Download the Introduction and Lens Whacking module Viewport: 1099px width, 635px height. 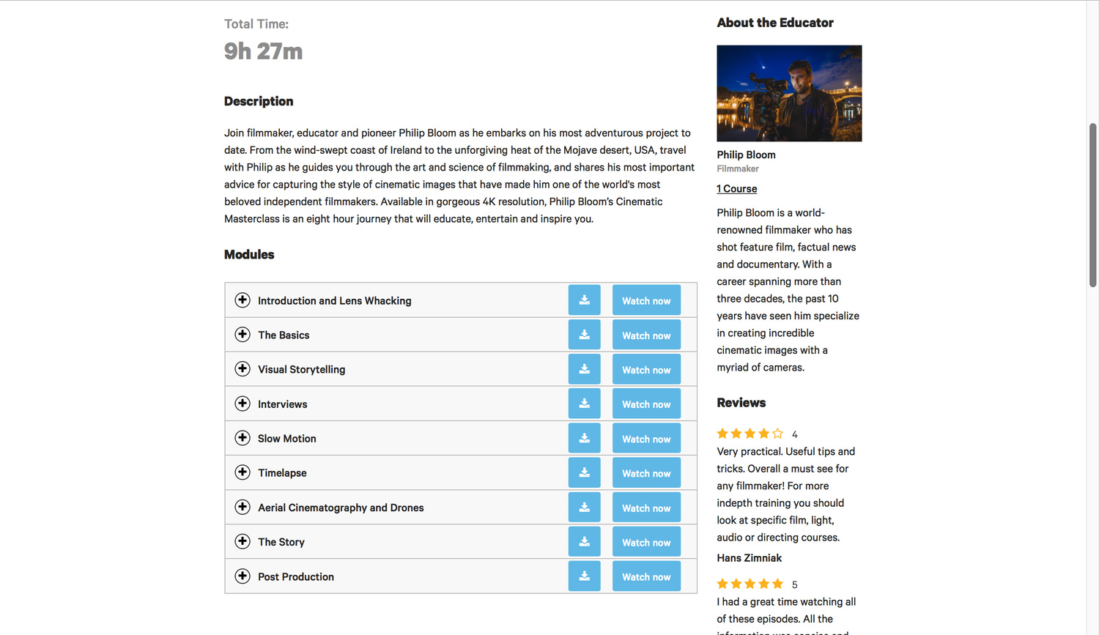(x=584, y=300)
